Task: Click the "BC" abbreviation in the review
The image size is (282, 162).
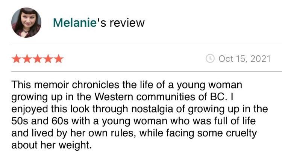Action: tap(217, 97)
